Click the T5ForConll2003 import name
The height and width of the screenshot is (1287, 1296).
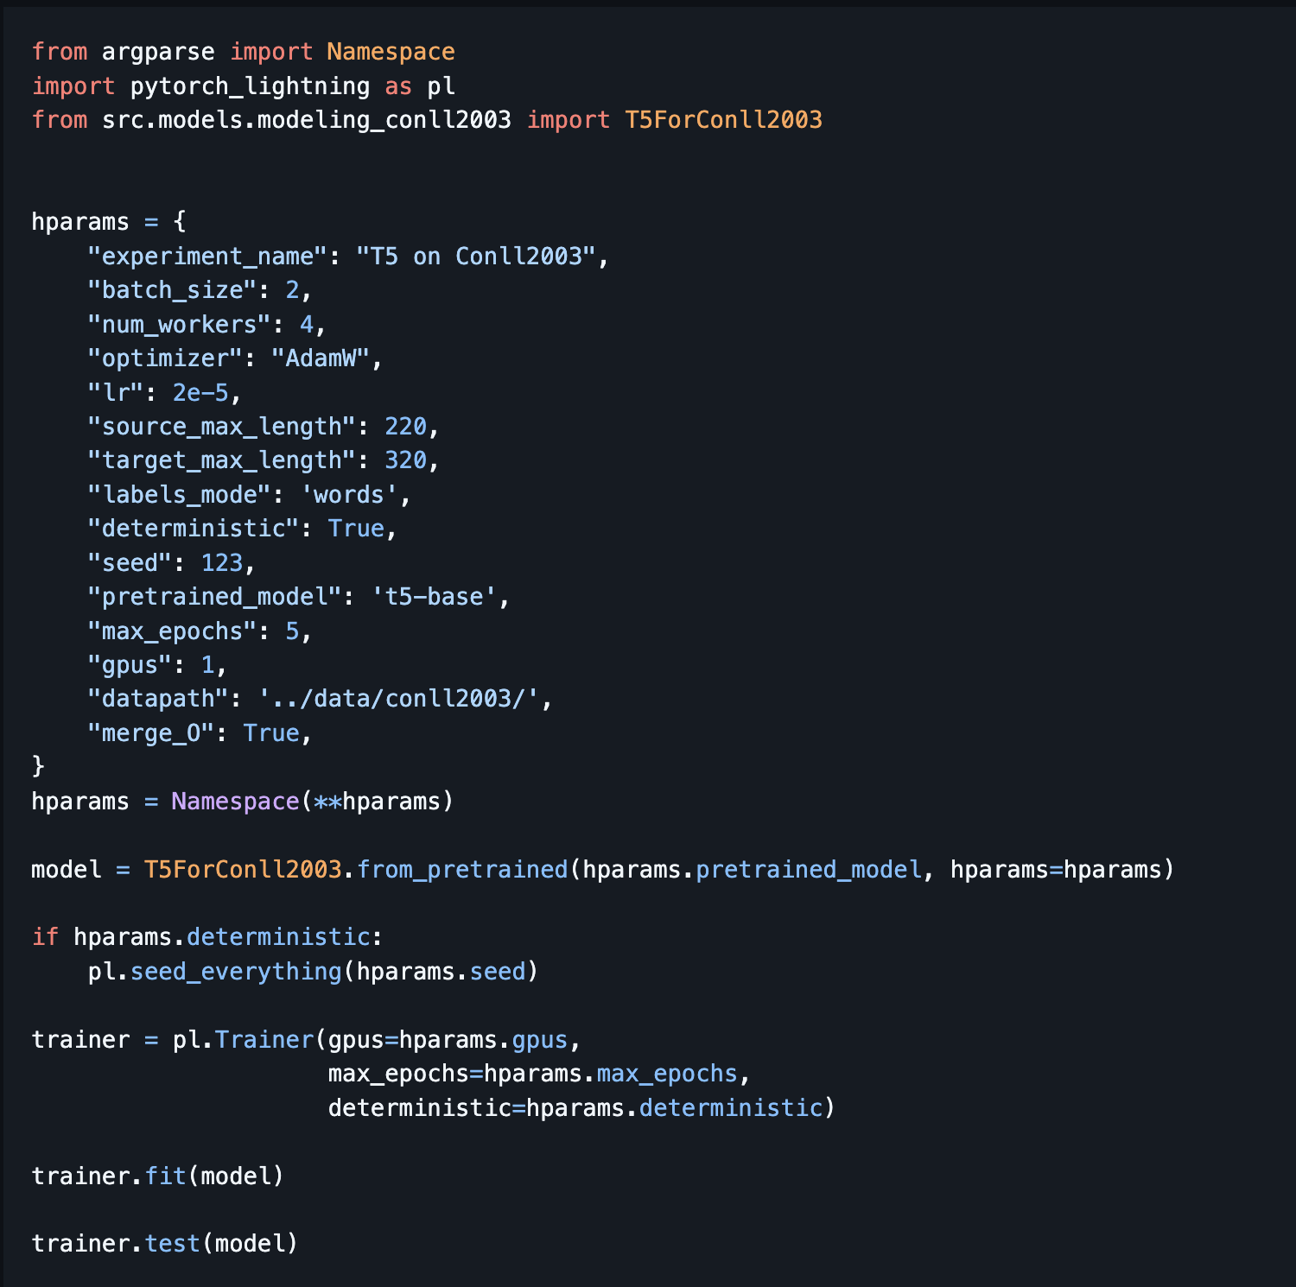tap(723, 119)
